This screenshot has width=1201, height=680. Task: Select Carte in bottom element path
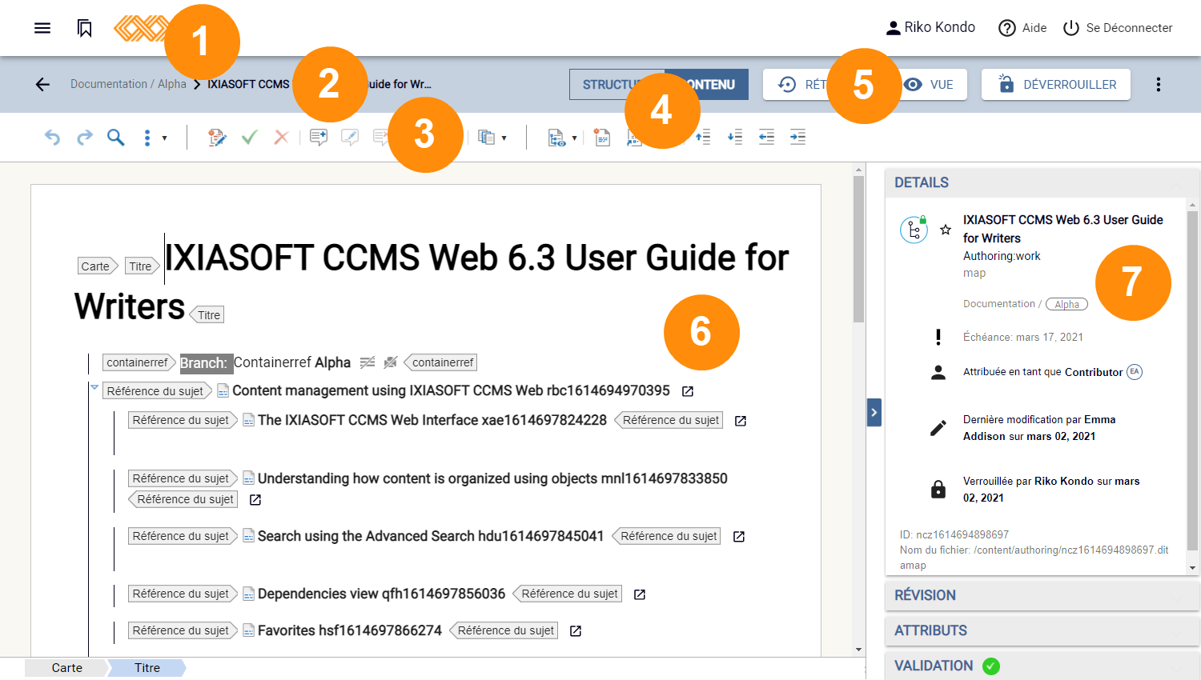[x=67, y=668]
